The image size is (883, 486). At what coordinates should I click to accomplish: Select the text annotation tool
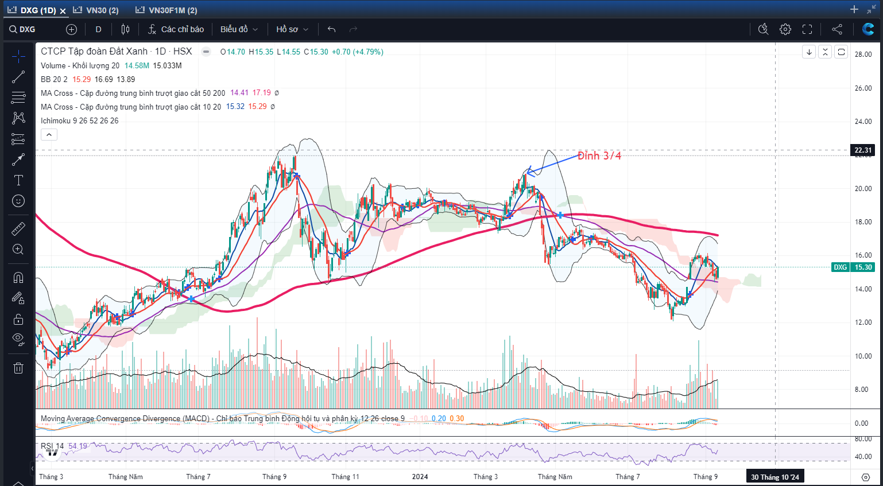coord(18,180)
